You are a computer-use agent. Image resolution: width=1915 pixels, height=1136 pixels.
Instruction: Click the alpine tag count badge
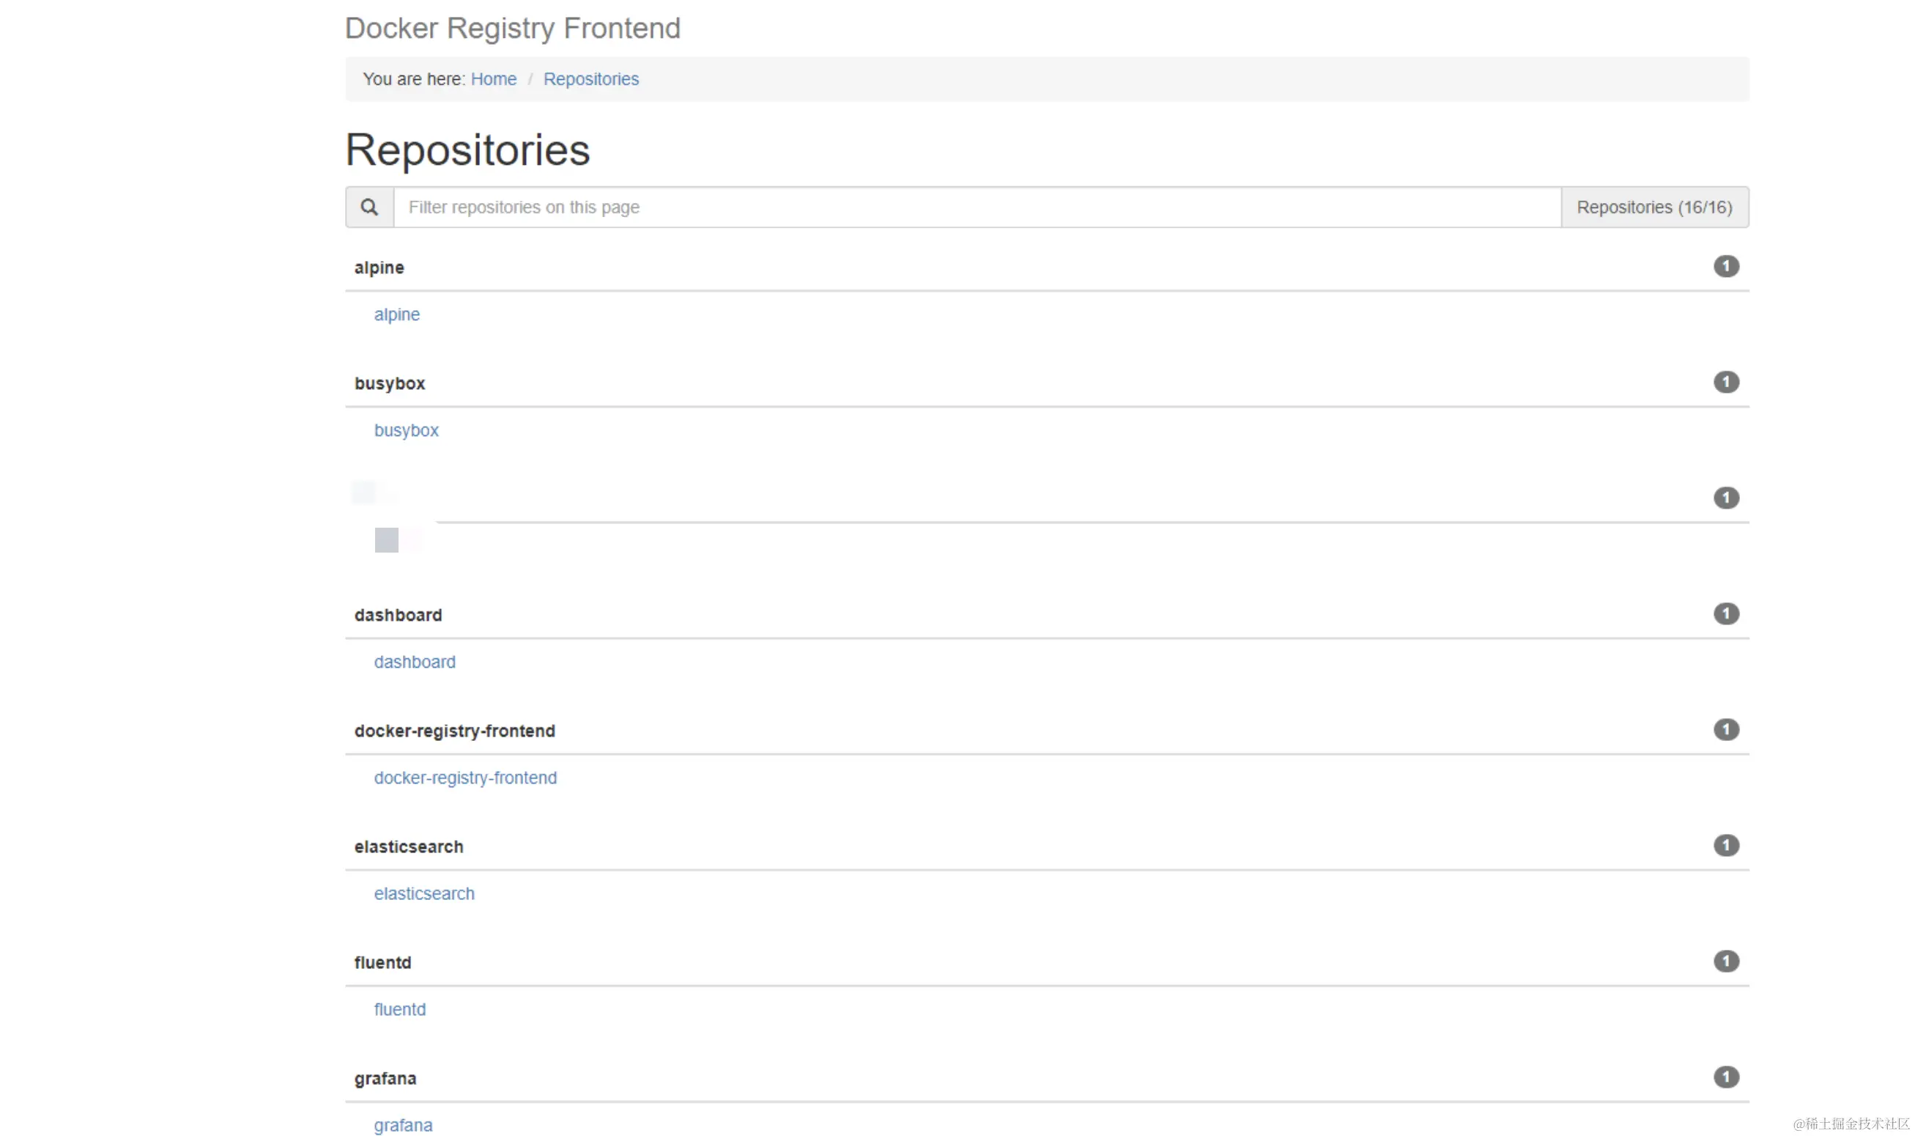[1725, 266]
